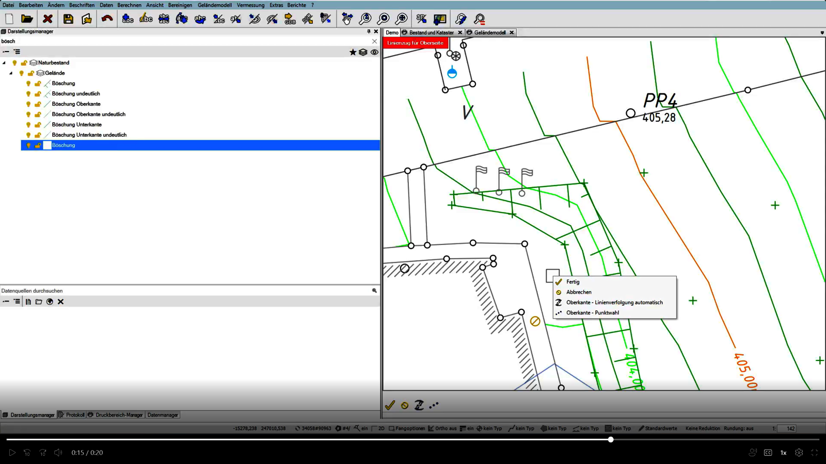Open the tab list dropdown arrow
826x464 pixels.
(822, 32)
